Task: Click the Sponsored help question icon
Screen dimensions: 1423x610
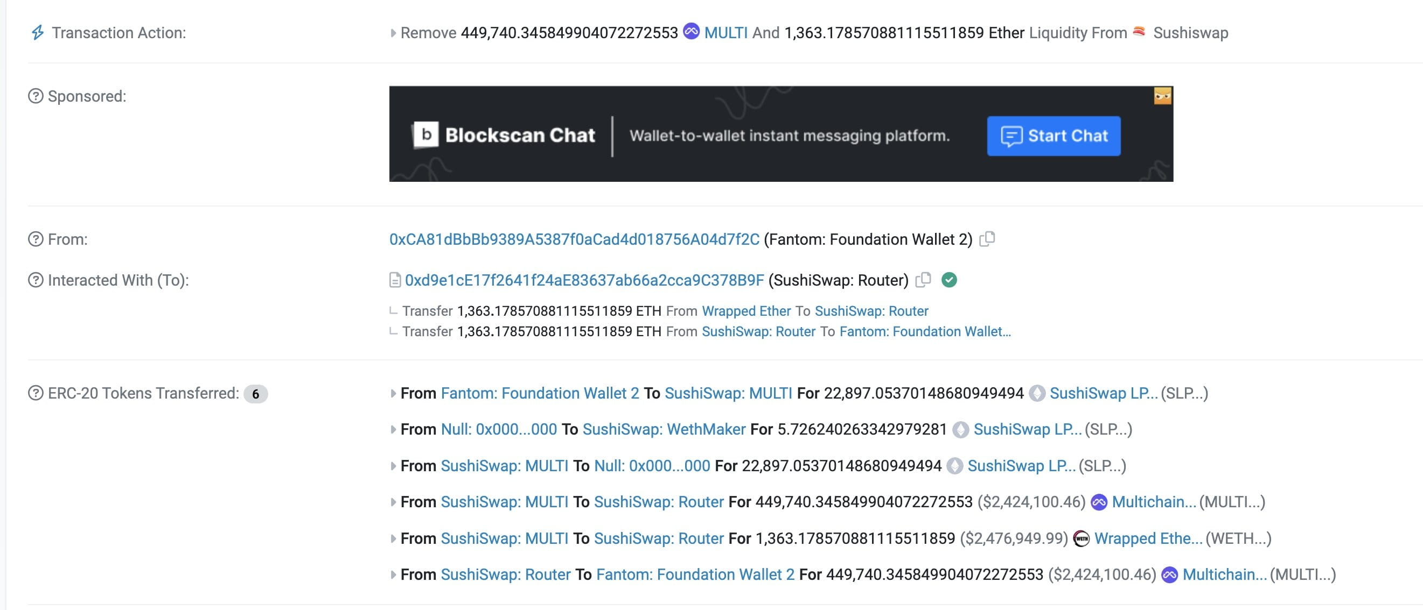Action: click(x=36, y=96)
